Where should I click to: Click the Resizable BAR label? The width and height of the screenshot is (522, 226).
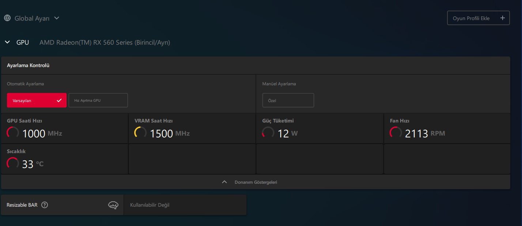coord(22,205)
